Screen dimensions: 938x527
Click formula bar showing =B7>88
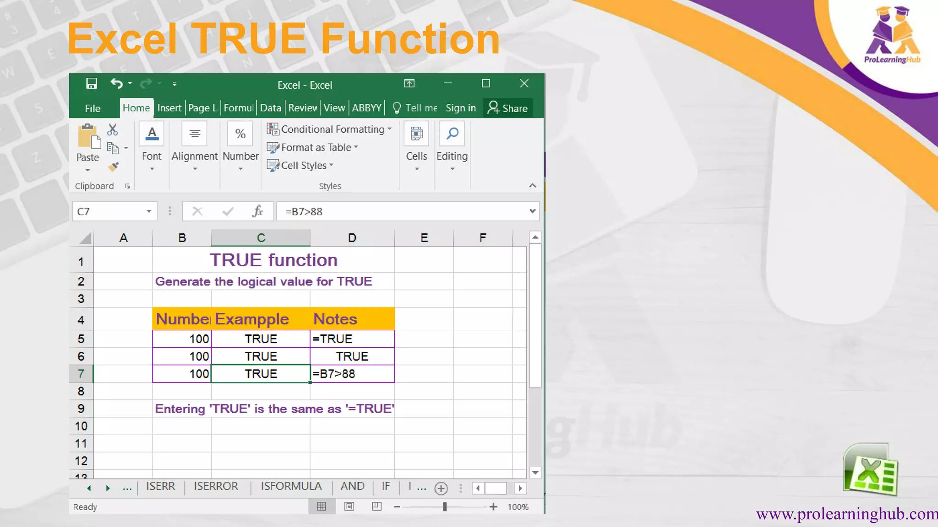[x=402, y=211]
